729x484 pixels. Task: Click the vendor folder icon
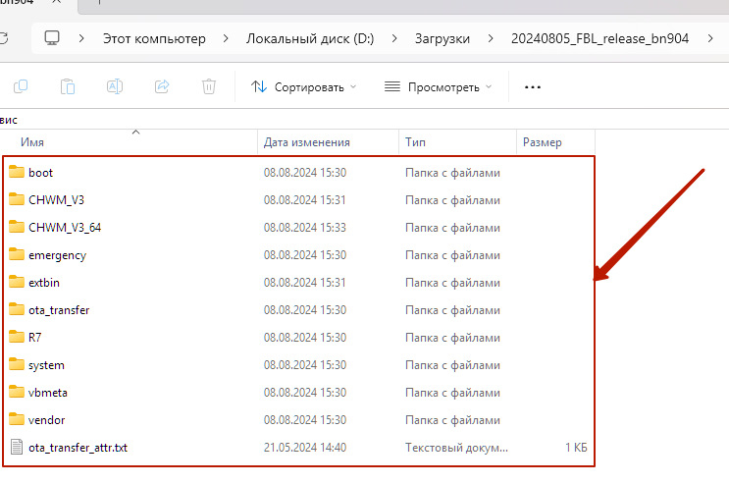17,419
